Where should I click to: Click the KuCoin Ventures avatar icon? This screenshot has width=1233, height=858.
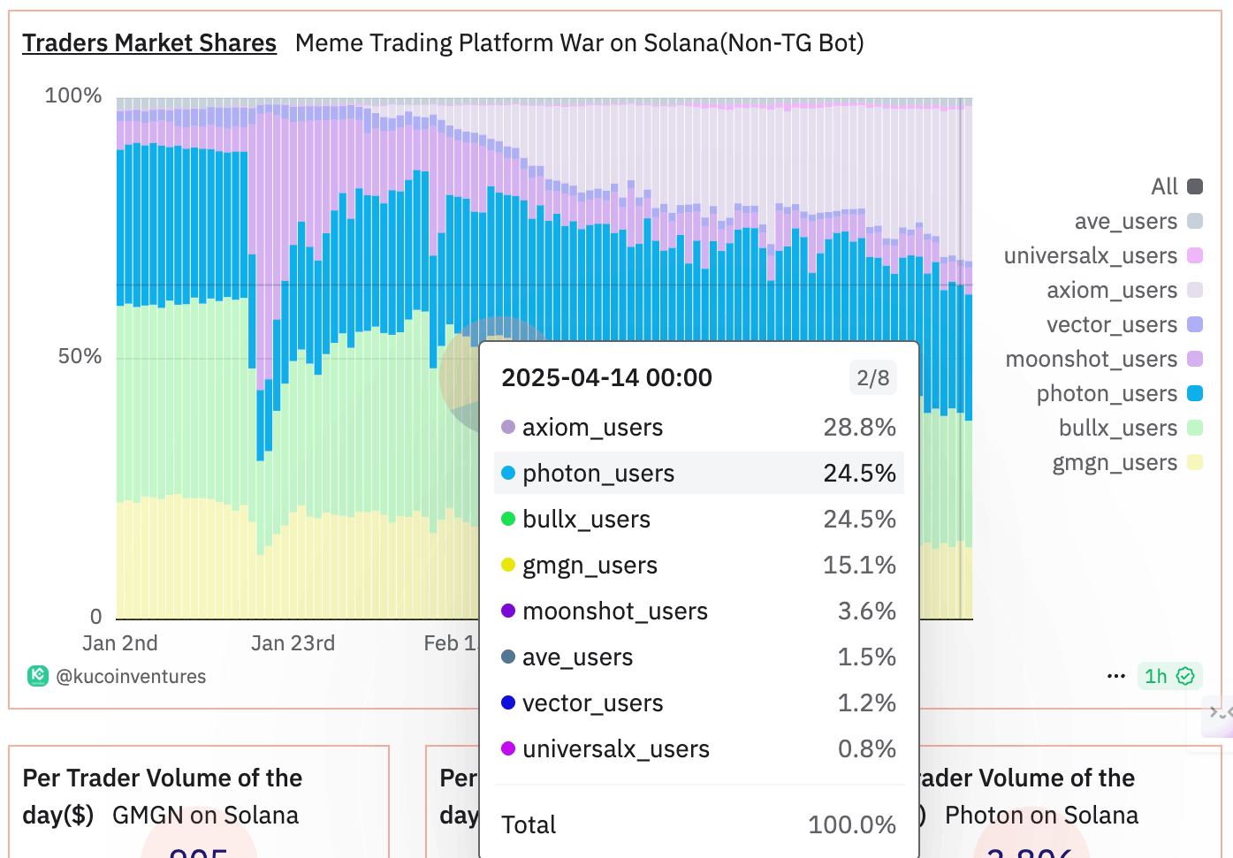point(38,676)
